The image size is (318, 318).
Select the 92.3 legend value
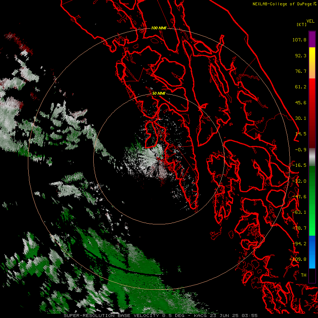pos(301,55)
